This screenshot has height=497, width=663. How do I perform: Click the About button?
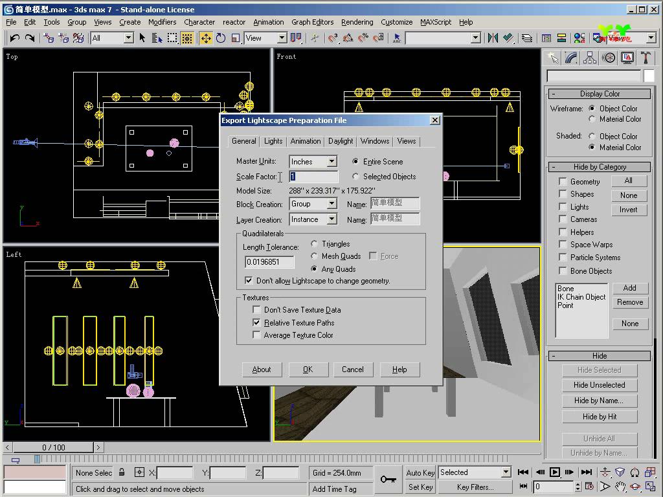point(262,370)
